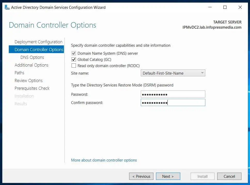Click the wizard window title text
Viewport: 250px width, 185px height.
coord(58,7)
